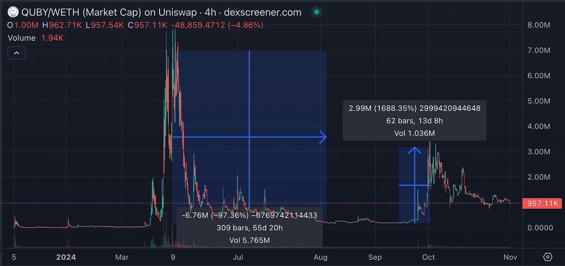This screenshot has width=565, height=266.
Task: Click the Mar time axis label
Action: pyautogui.click(x=122, y=257)
